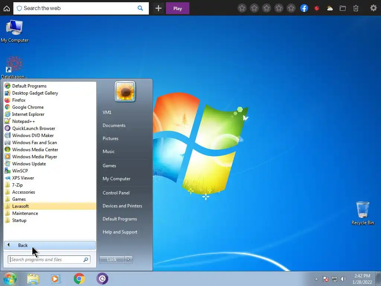Image resolution: width=381 pixels, height=286 pixels.
Task: Launch Google Chrome from Start menu
Action: point(50,107)
